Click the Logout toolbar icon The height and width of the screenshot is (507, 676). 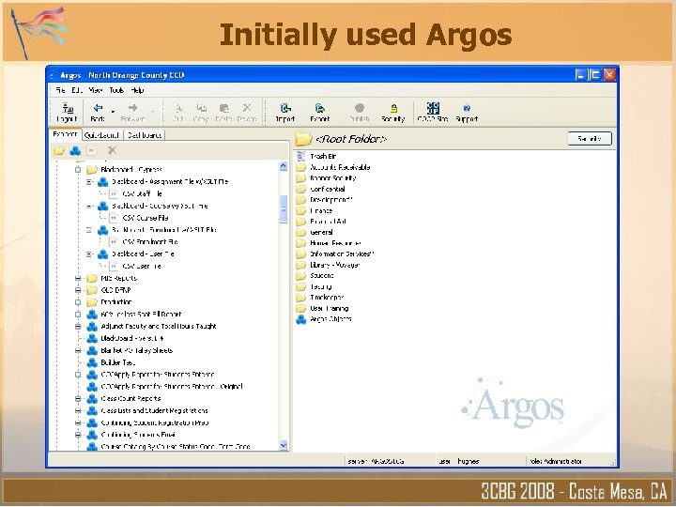68,108
